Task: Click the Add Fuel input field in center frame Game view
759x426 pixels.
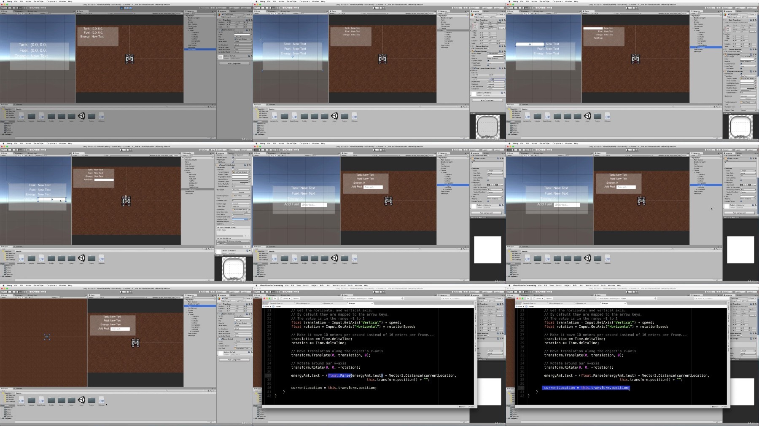Action: (373, 187)
